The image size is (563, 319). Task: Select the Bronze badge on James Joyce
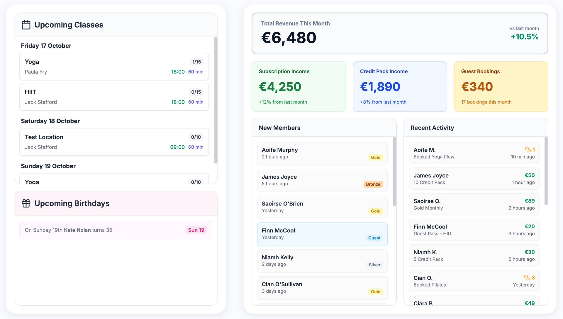(373, 184)
